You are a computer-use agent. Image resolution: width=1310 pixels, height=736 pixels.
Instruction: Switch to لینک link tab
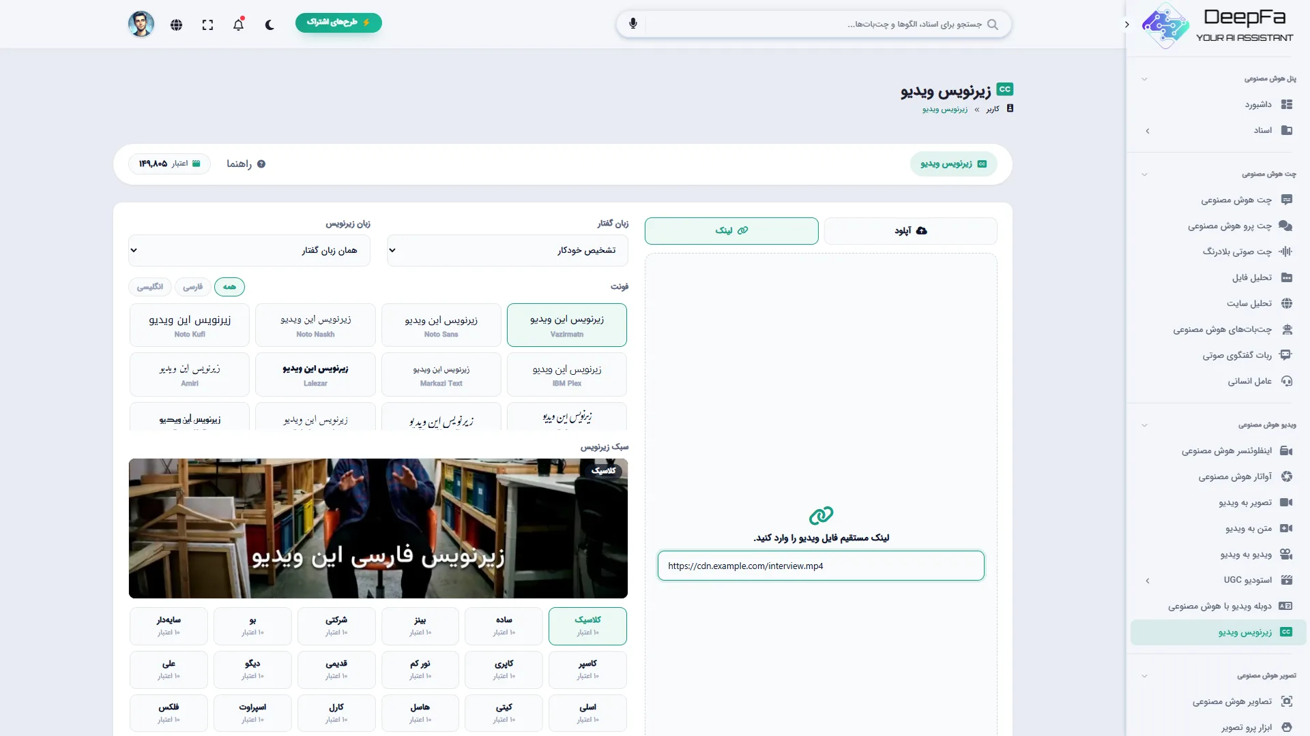click(x=731, y=231)
